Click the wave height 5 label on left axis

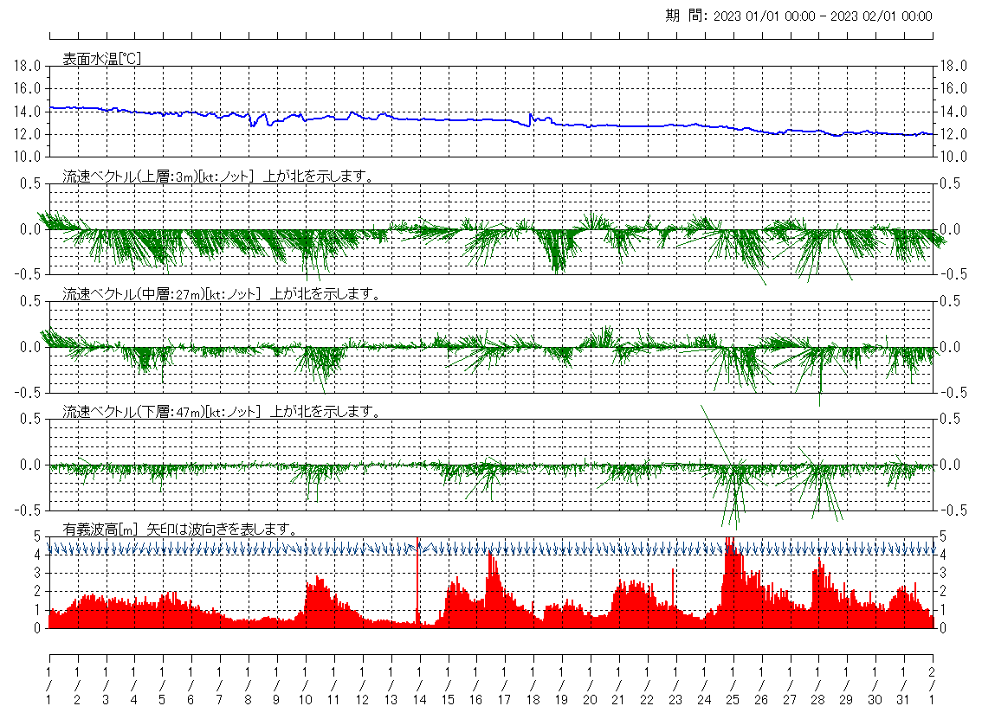tap(36, 536)
